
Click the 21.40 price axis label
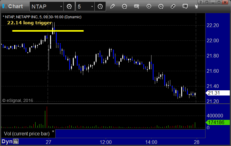click(213, 86)
